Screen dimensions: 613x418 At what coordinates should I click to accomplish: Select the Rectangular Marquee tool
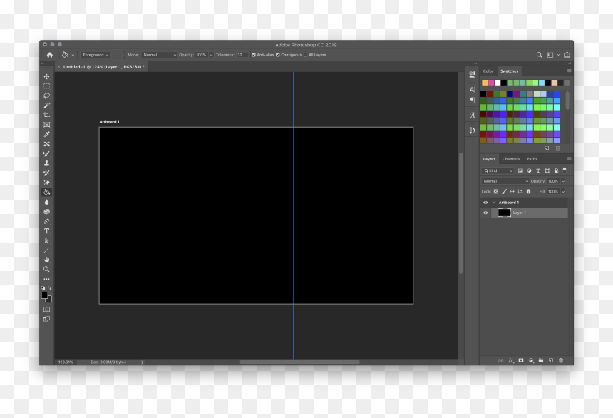pyautogui.click(x=46, y=86)
